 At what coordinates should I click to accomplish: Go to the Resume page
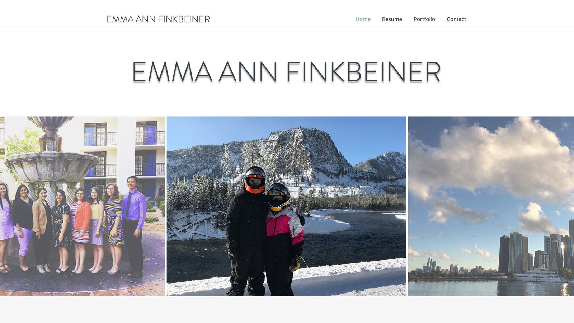(392, 19)
